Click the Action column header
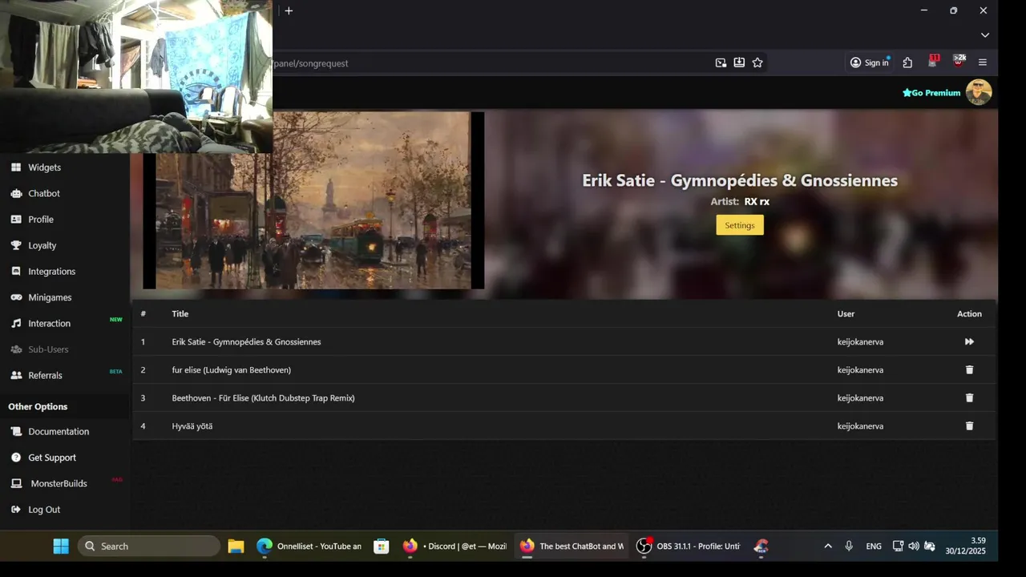The image size is (1026, 577). tap(969, 313)
